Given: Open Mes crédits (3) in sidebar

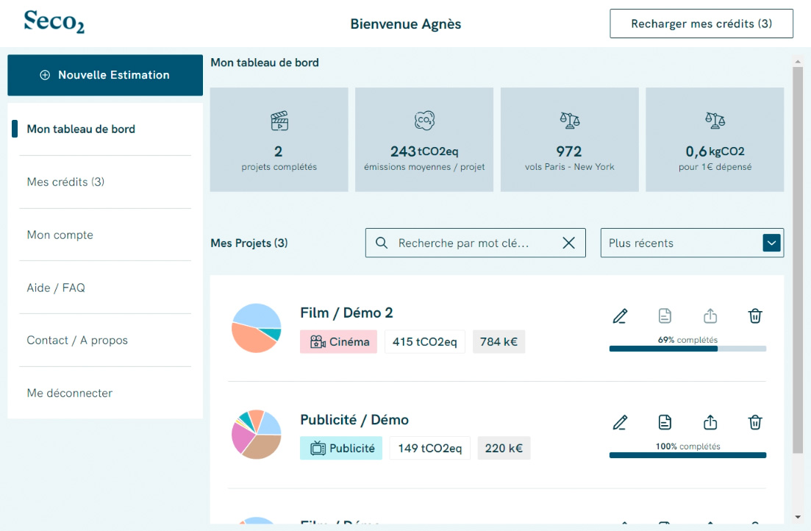Looking at the screenshot, I should point(65,182).
